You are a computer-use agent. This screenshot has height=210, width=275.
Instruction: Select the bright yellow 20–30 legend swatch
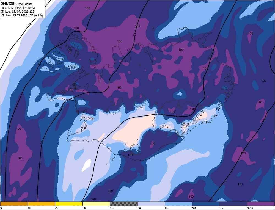point(69,204)
